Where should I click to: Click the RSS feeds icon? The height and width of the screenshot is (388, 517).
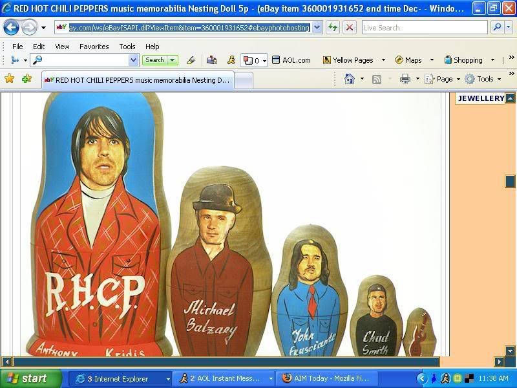[x=377, y=79]
